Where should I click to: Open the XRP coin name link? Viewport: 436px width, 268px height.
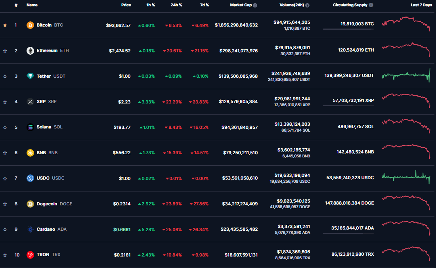coord(41,101)
